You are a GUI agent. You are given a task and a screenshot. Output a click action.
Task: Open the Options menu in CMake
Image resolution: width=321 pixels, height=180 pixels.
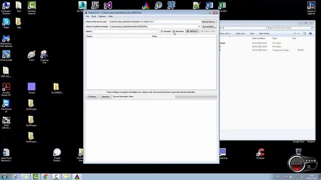click(102, 16)
